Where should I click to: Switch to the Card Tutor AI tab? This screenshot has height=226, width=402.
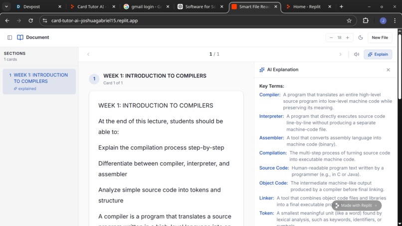(x=91, y=6)
